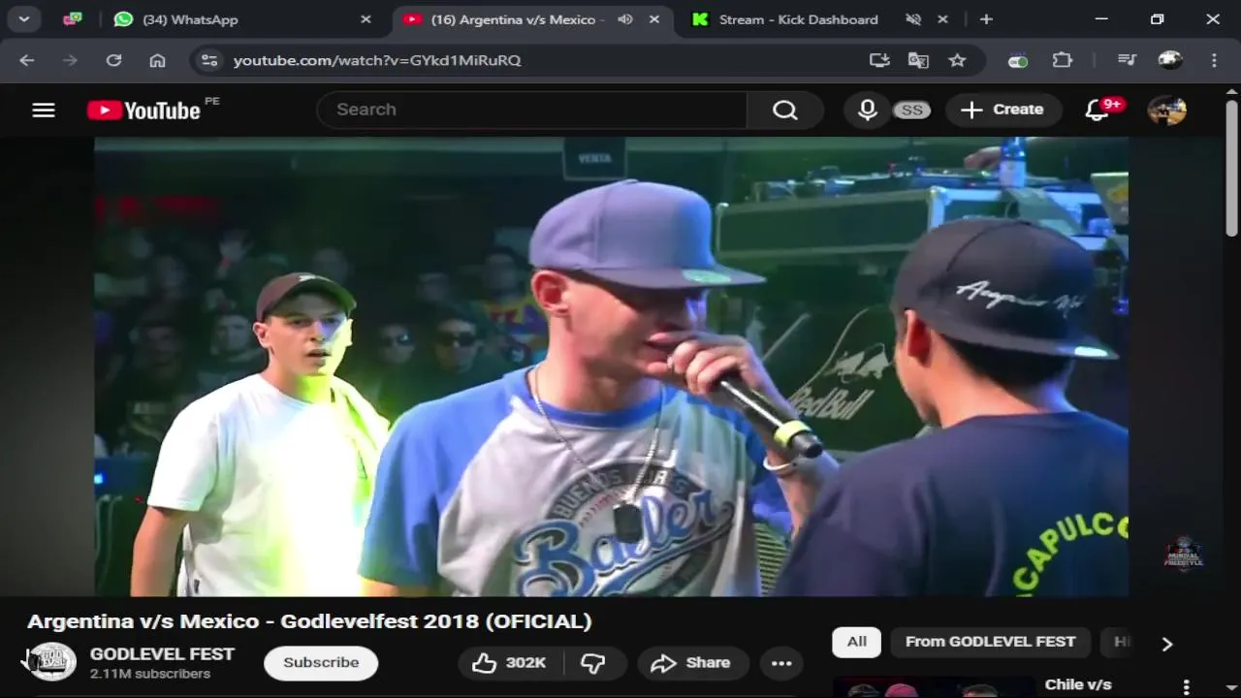This screenshot has width=1241, height=698.
Task: Go back to the previous page
Action: 26,60
